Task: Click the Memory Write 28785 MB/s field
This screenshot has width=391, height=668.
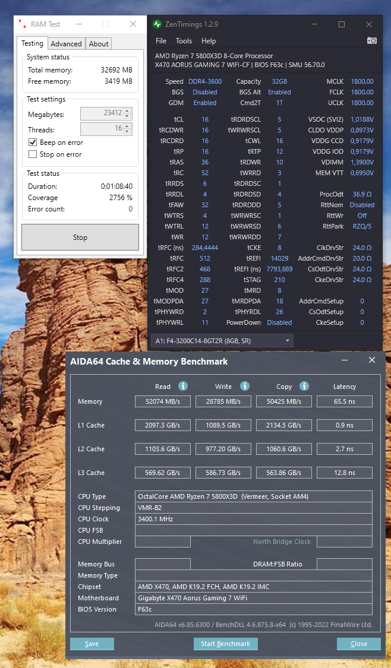Action: coord(223,401)
